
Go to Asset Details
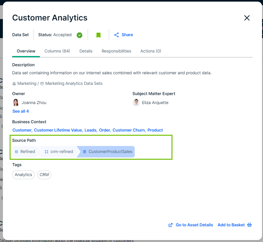[191, 225]
